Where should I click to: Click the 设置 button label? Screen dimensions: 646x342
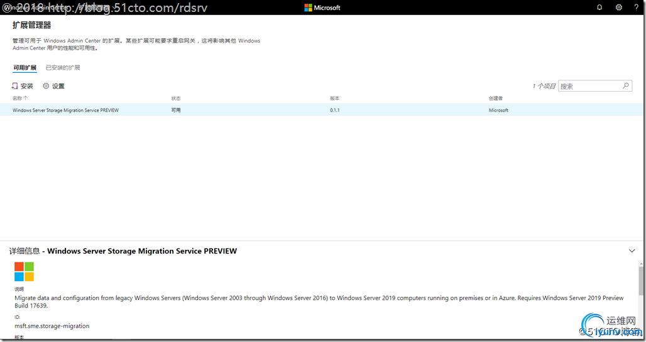point(58,86)
